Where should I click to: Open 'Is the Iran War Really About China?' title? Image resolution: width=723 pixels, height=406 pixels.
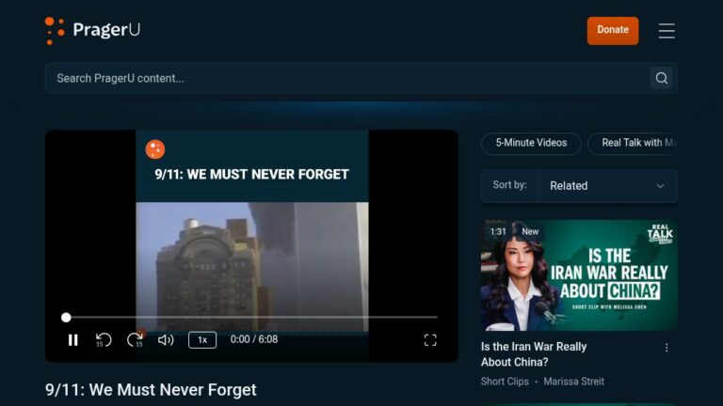(534, 354)
